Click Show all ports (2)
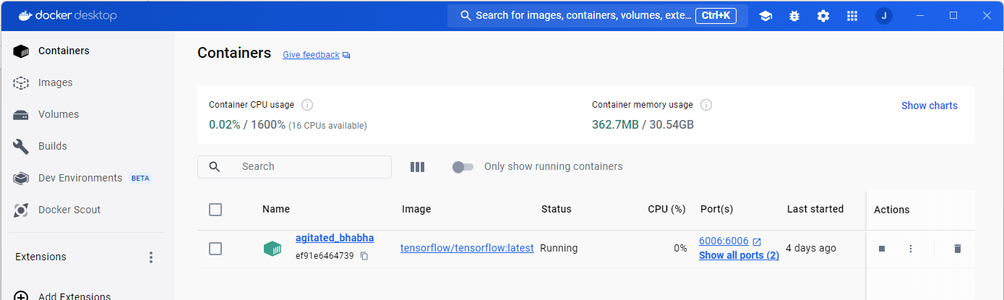 (739, 256)
